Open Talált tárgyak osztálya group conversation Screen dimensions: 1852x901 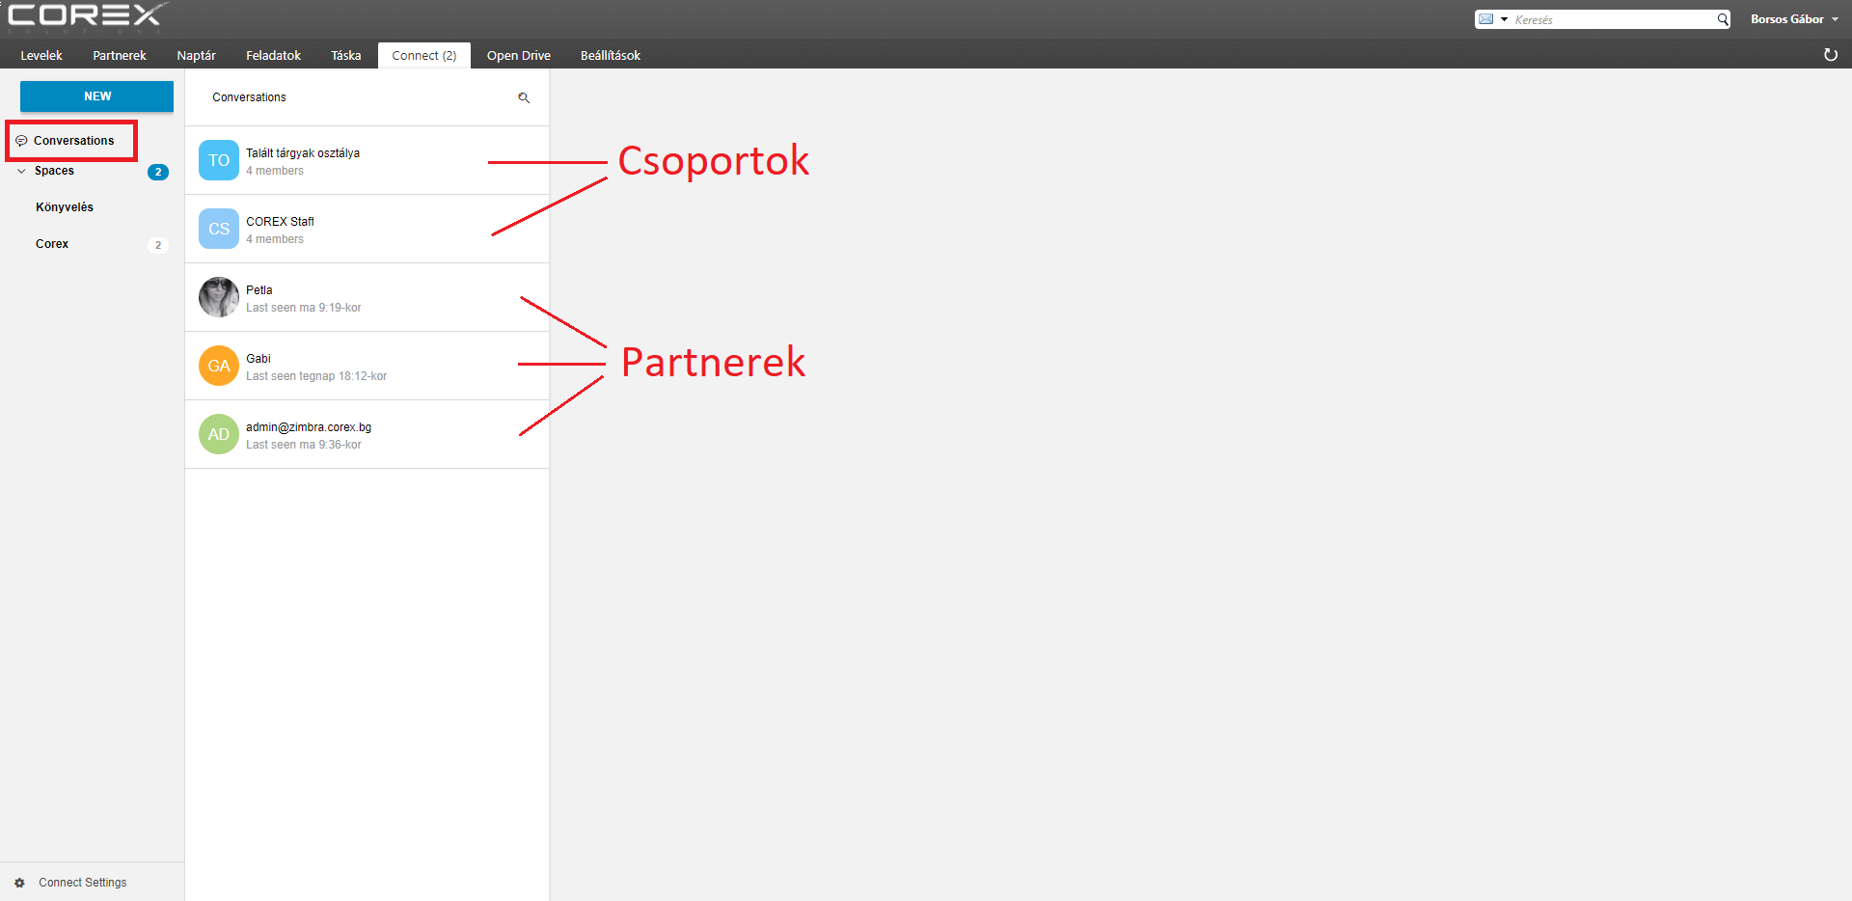pos(367,160)
